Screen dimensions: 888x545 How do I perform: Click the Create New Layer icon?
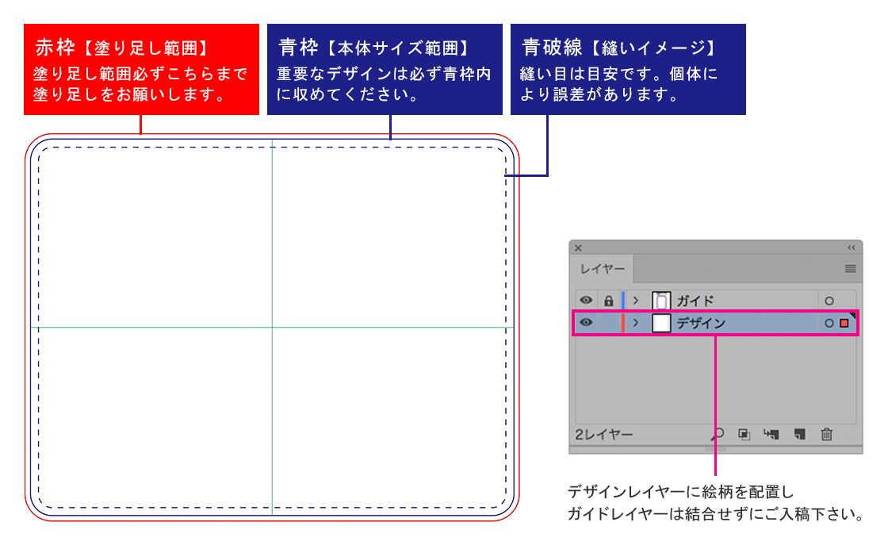800,434
